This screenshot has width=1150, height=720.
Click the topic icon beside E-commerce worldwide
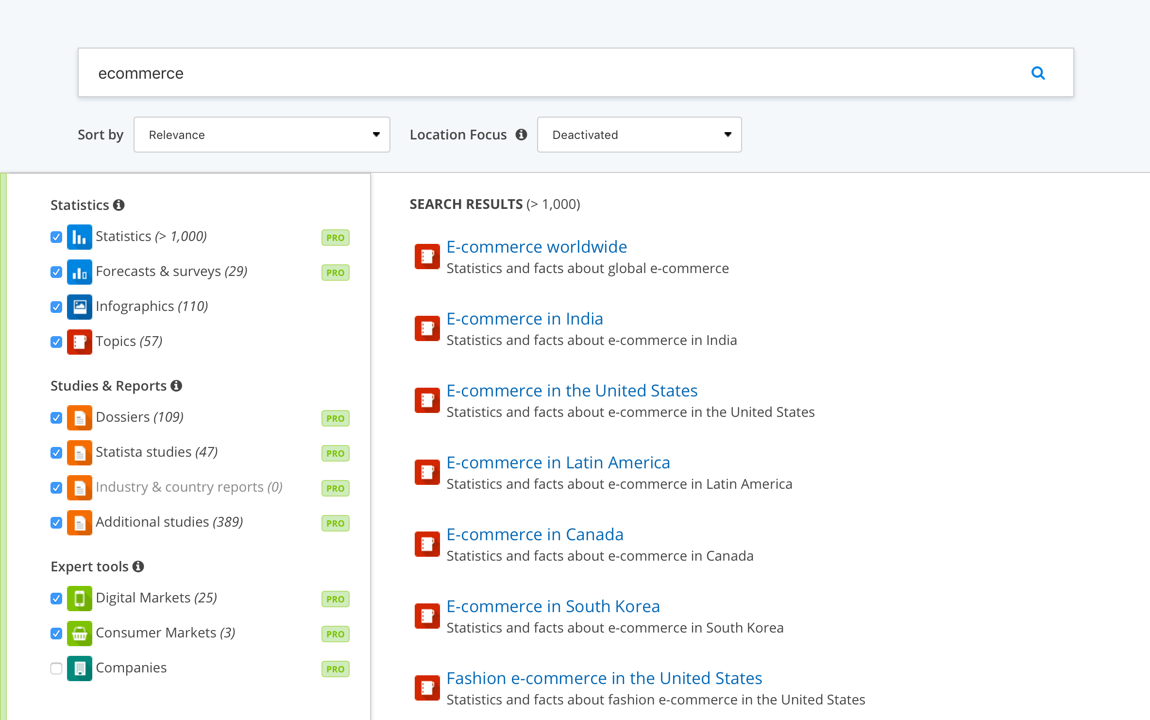pyautogui.click(x=427, y=257)
